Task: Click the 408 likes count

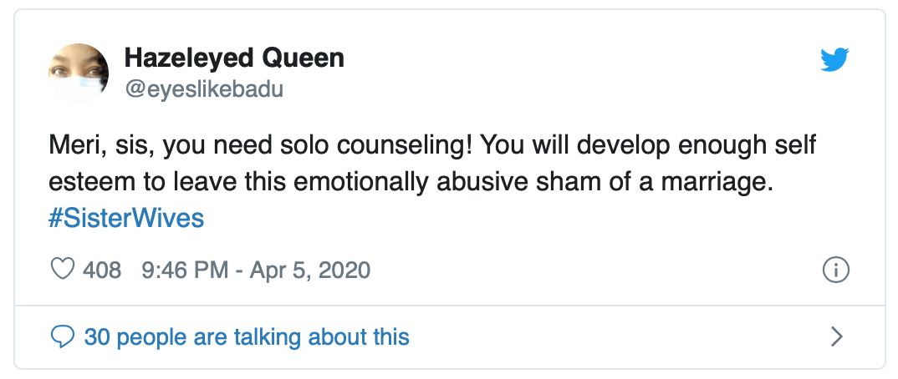Action: tap(102, 270)
